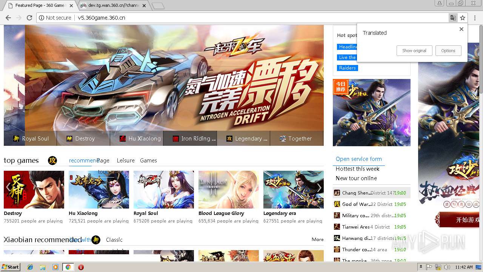
Task: Select Hu Xiaolong banner tab
Action: point(137,139)
